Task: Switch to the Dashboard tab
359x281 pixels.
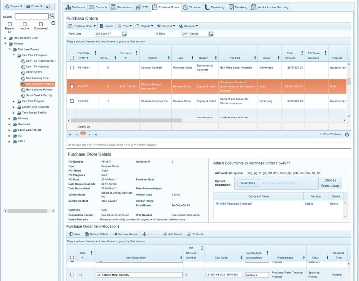Action: click(x=75, y=7)
